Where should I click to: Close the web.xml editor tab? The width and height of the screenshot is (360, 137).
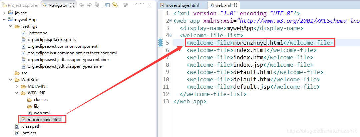pyautogui.click(x=236, y=5)
